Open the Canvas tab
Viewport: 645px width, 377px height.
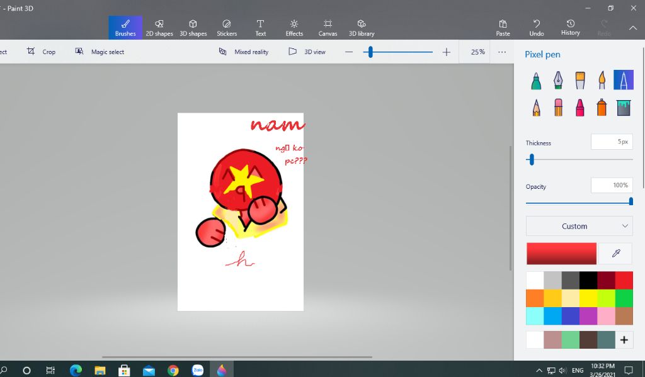pos(328,28)
